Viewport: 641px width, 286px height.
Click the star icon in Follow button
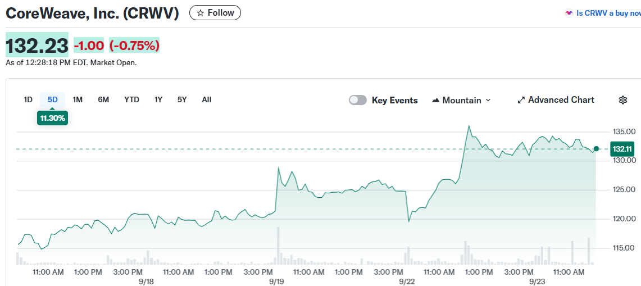point(201,13)
